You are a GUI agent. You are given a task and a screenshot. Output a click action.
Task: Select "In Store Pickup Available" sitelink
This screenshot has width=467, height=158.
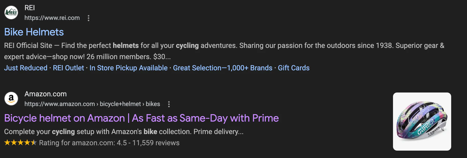tap(128, 68)
